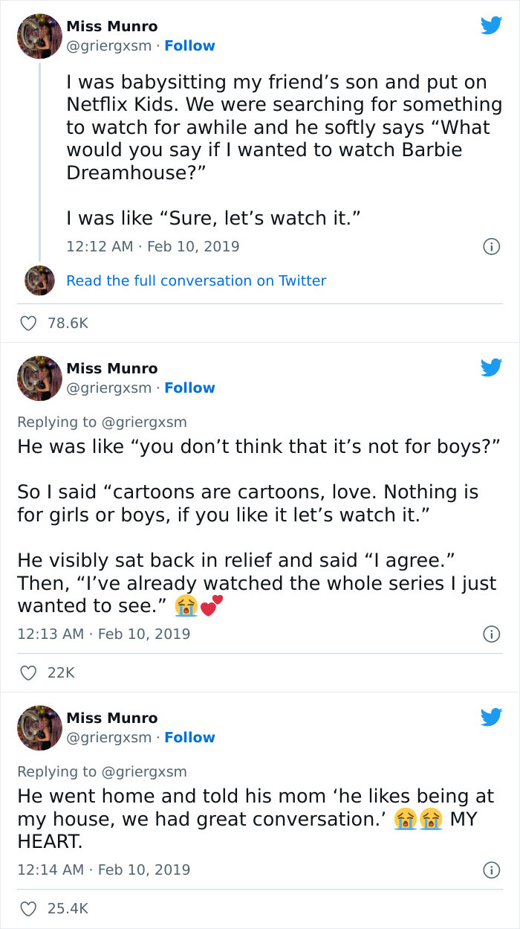Like the tweet showing 22K likes
Image resolution: width=520 pixels, height=929 pixels.
click(x=28, y=672)
